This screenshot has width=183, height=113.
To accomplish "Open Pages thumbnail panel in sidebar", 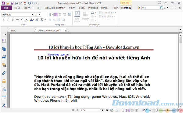I will tap(4, 49).
